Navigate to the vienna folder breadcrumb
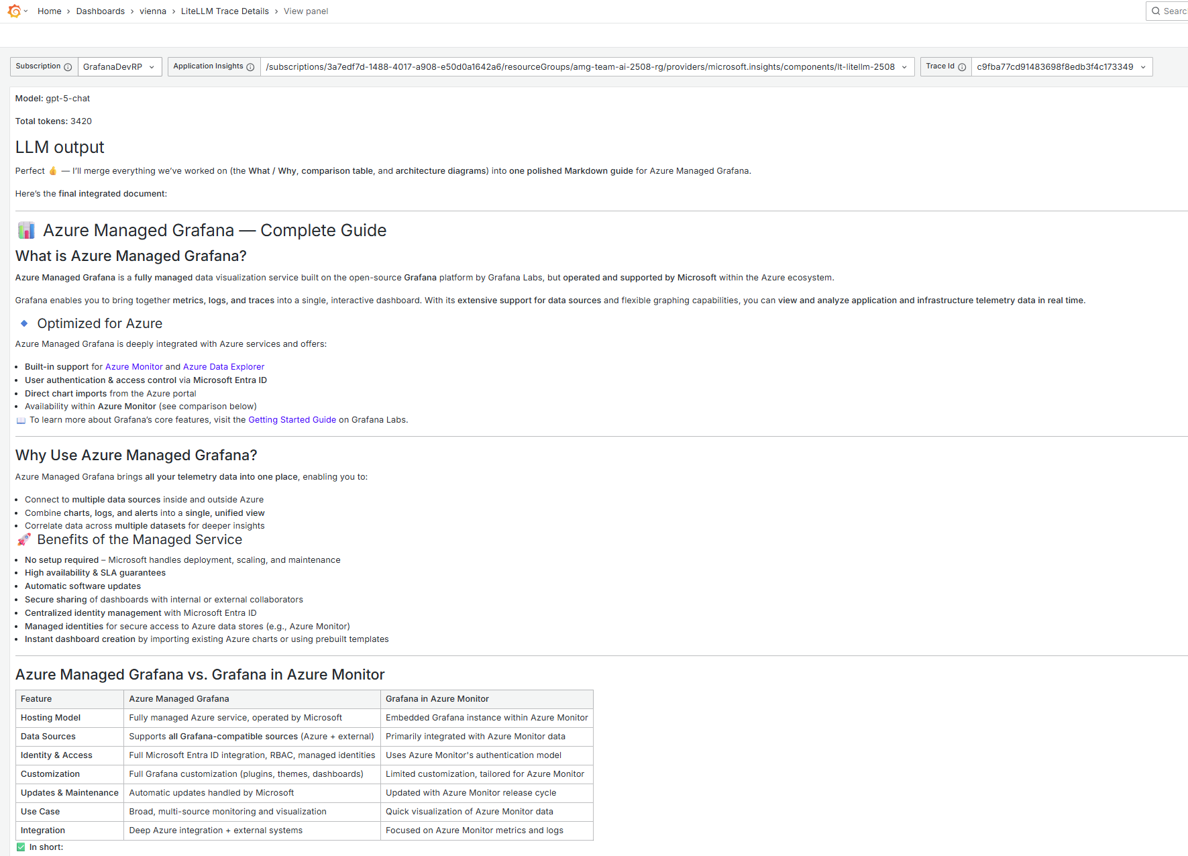 click(x=153, y=11)
